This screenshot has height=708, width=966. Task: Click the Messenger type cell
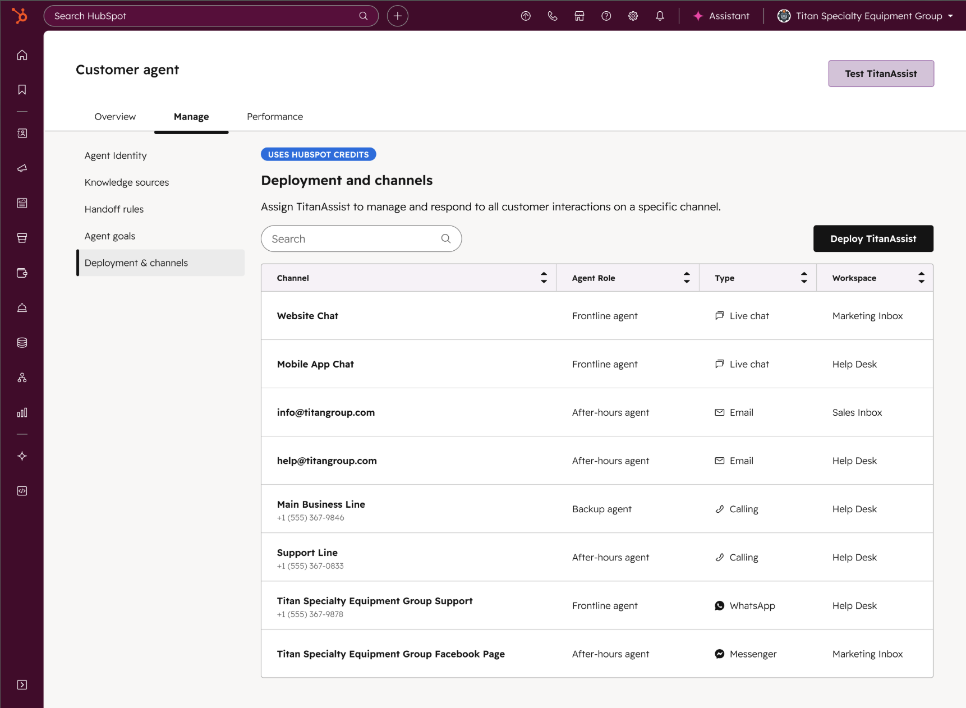(x=746, y=654)
